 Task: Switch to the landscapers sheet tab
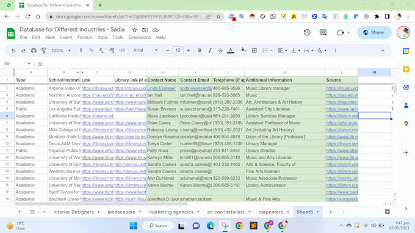121,212
